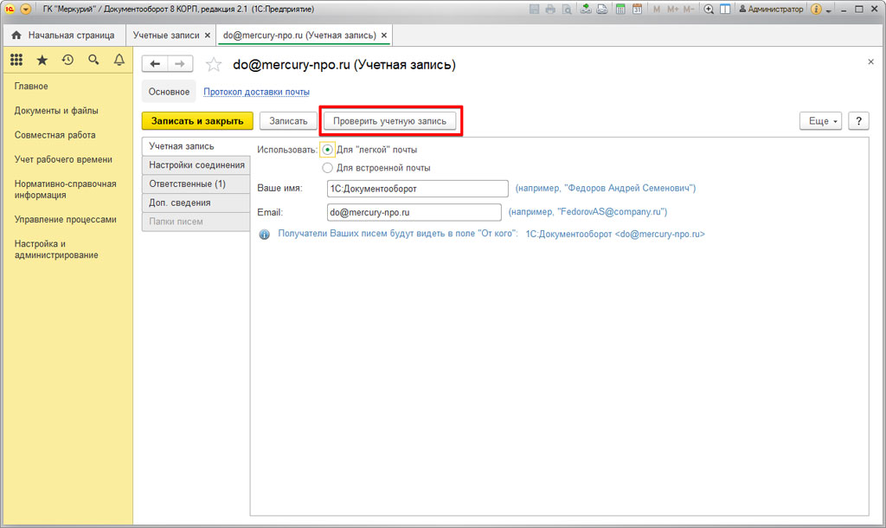Click the back navigation arrow
The image size is (886, 528).
[x=155, y=65]
